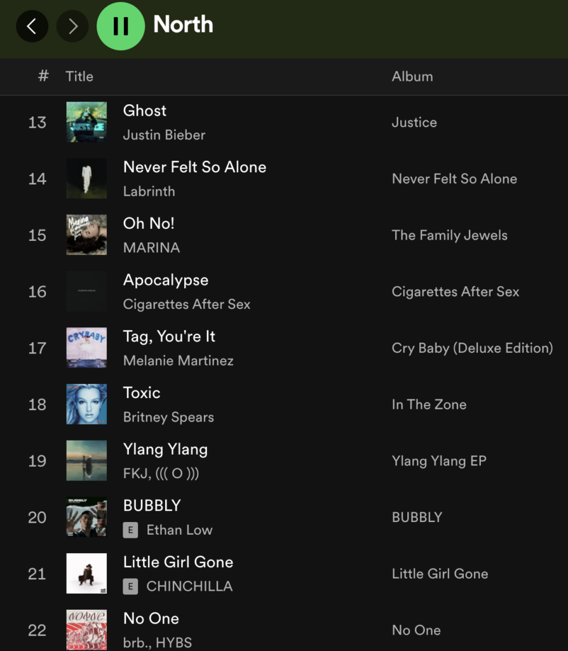Click the No One album artwork
This screenshot has height=651, width=568.
[x=86, y=630]
